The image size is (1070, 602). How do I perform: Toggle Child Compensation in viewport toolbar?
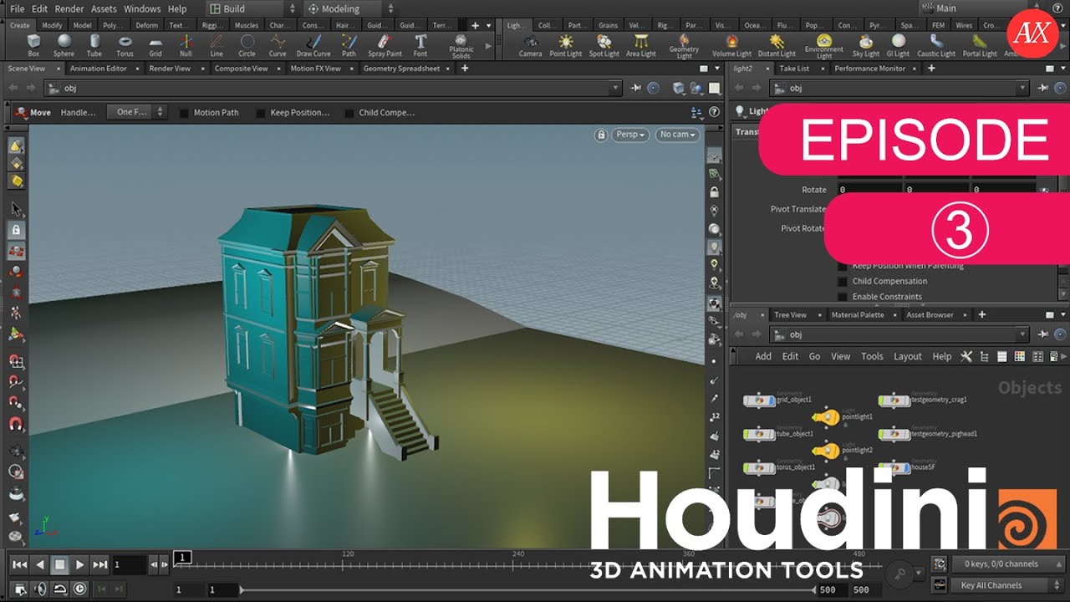349,113
